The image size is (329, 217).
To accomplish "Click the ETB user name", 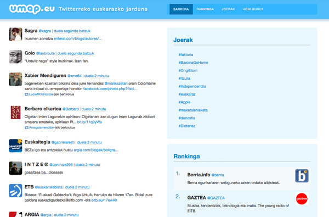I will (x=29, y=187).
